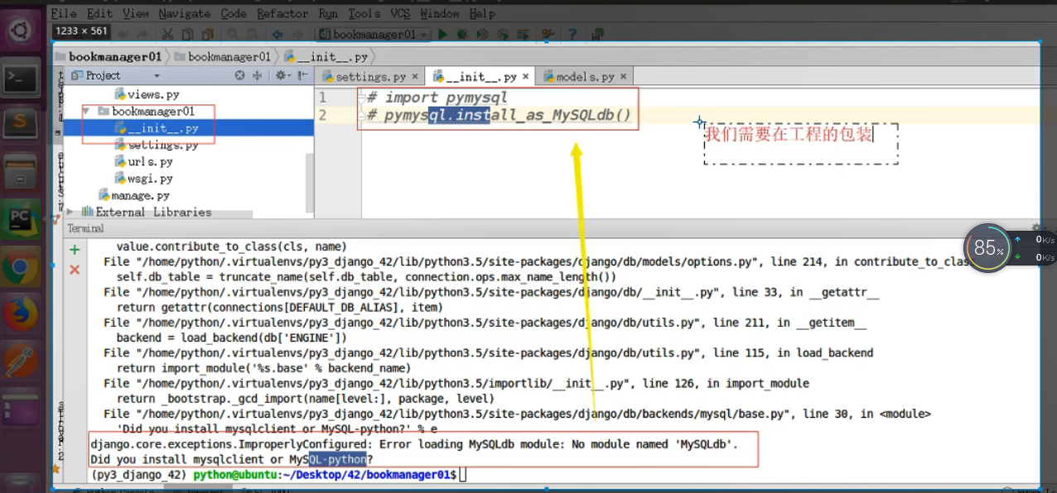Open the settings wrench toolbar icon

pos(548,35)
